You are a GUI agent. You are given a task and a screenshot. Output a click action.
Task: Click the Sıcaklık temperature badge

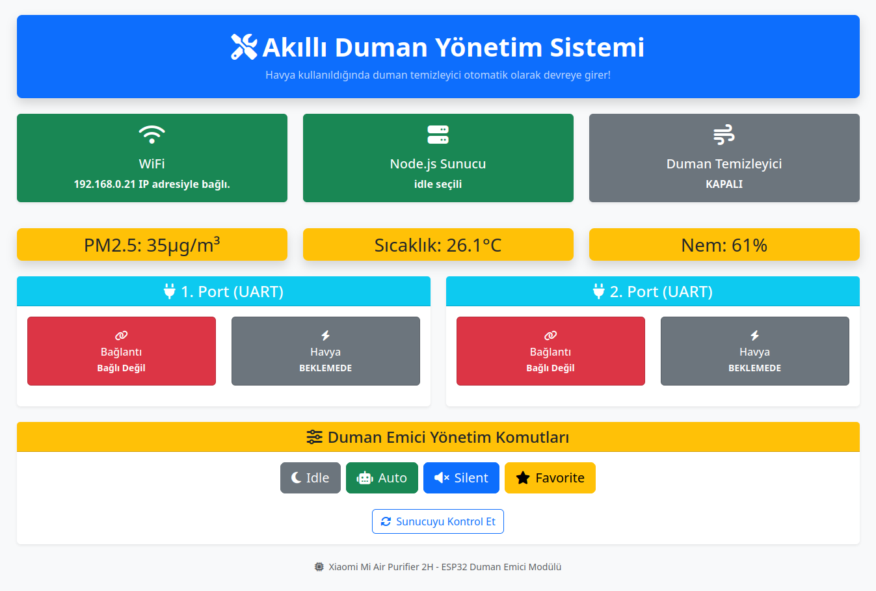tap(438, 245)
